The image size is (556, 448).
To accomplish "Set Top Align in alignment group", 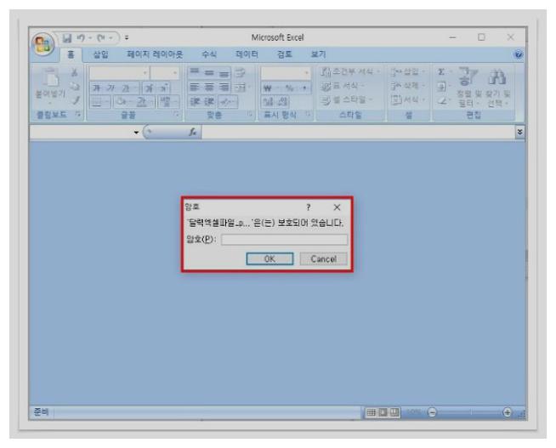I will click(x=195, y=72).
